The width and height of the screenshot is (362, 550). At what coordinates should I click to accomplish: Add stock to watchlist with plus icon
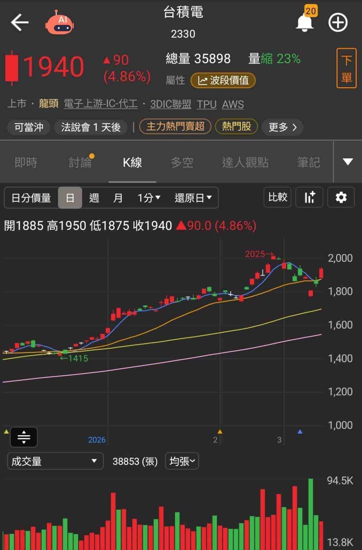click(338, 23)
